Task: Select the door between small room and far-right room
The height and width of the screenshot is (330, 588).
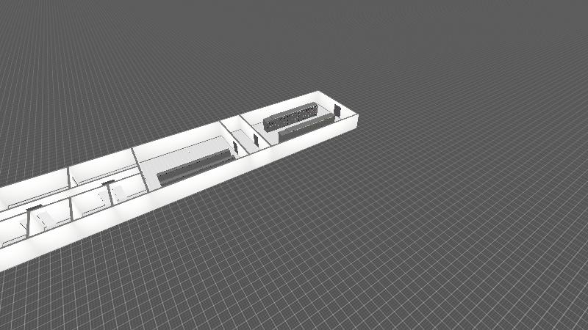Action: coord(254,139)
